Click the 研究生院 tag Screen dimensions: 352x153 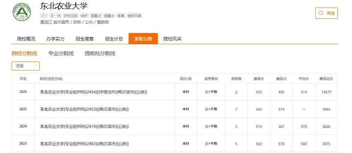[x=71, y=15]
